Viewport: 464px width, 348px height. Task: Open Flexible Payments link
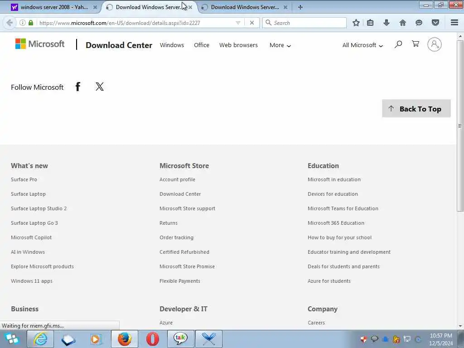(x=180, y=281)
